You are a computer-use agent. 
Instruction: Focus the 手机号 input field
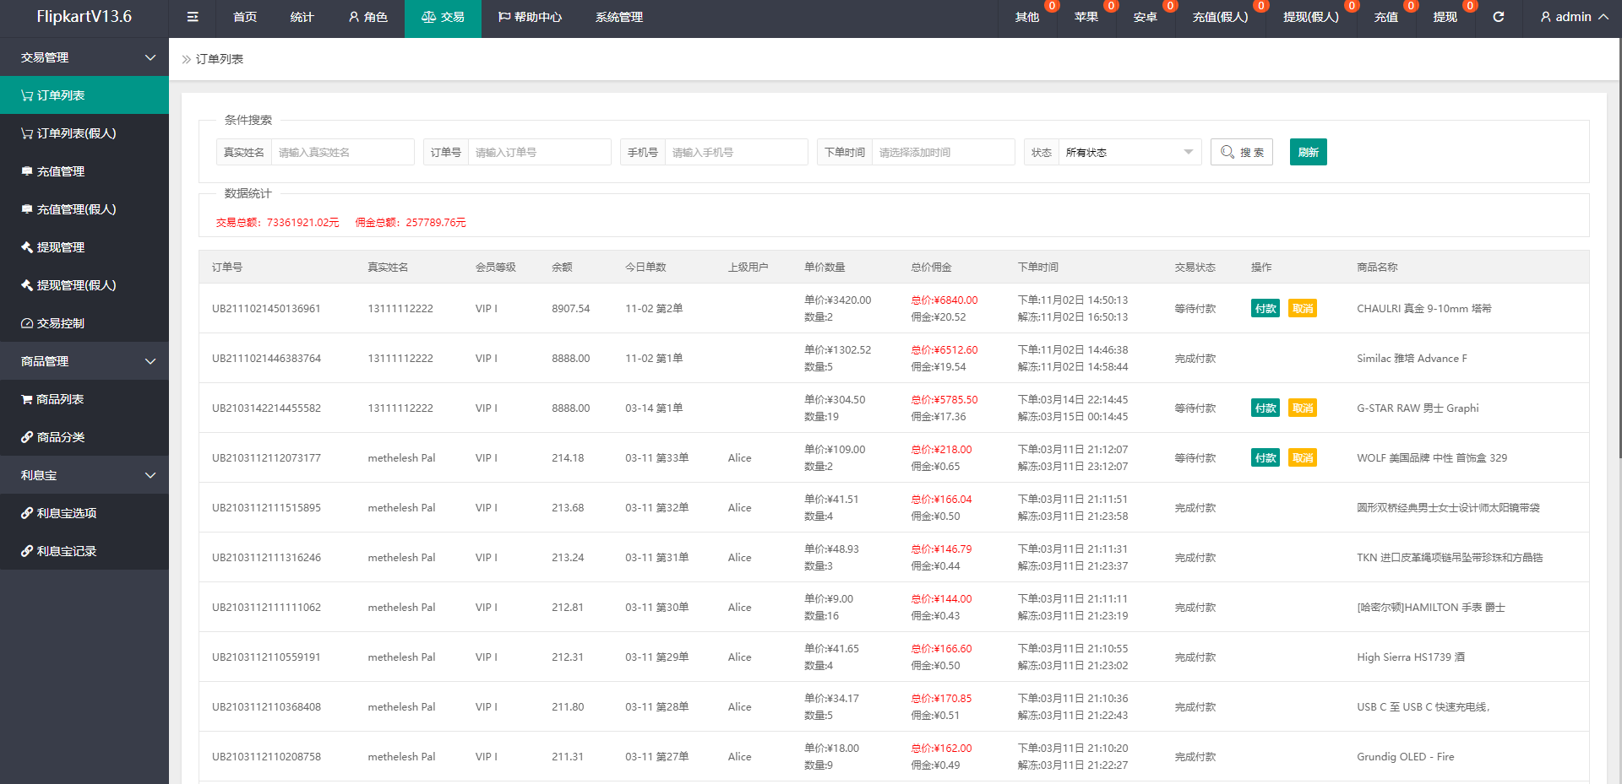pos(736,152)
